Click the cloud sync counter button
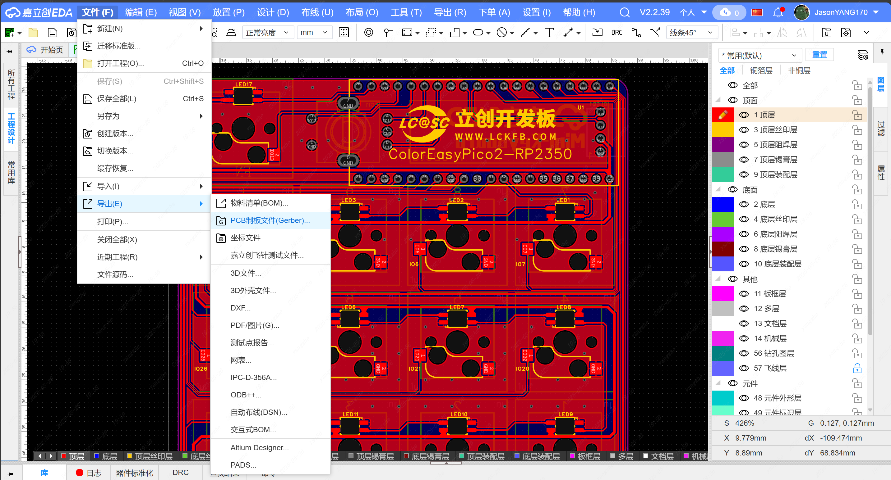The width and height of the screenshot is (891, 480). [729, 12]
